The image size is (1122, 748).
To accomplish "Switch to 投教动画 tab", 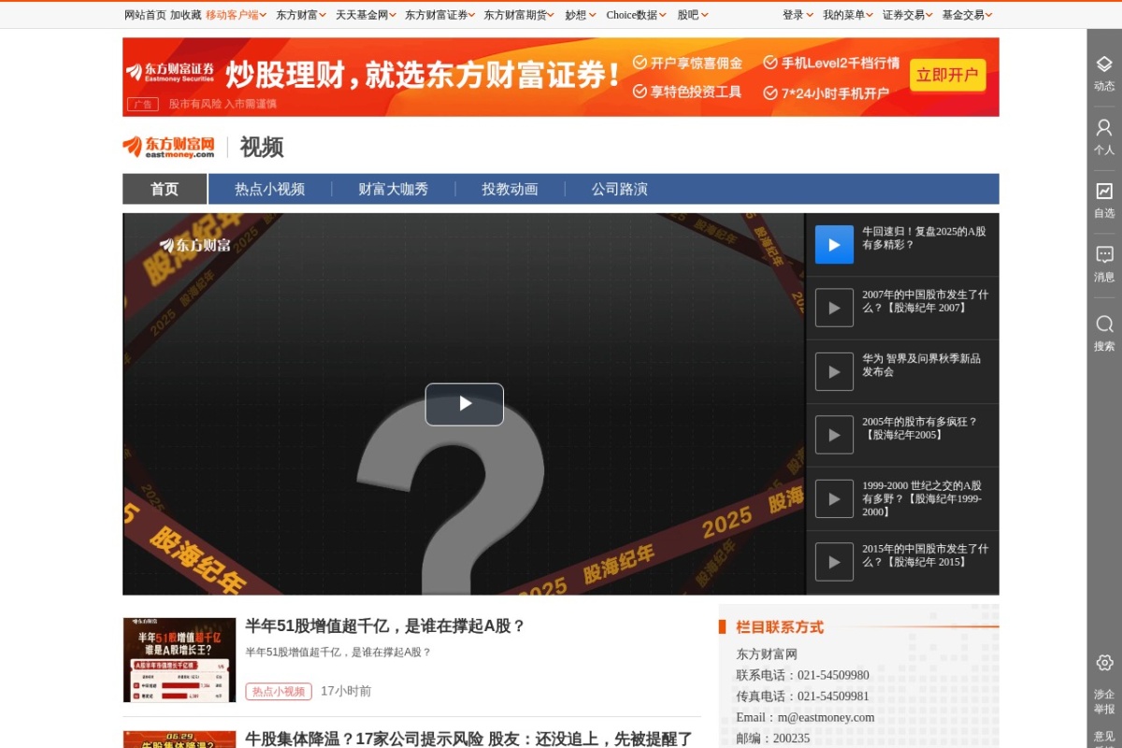I will pyautogui.click(x=510, y=189).
